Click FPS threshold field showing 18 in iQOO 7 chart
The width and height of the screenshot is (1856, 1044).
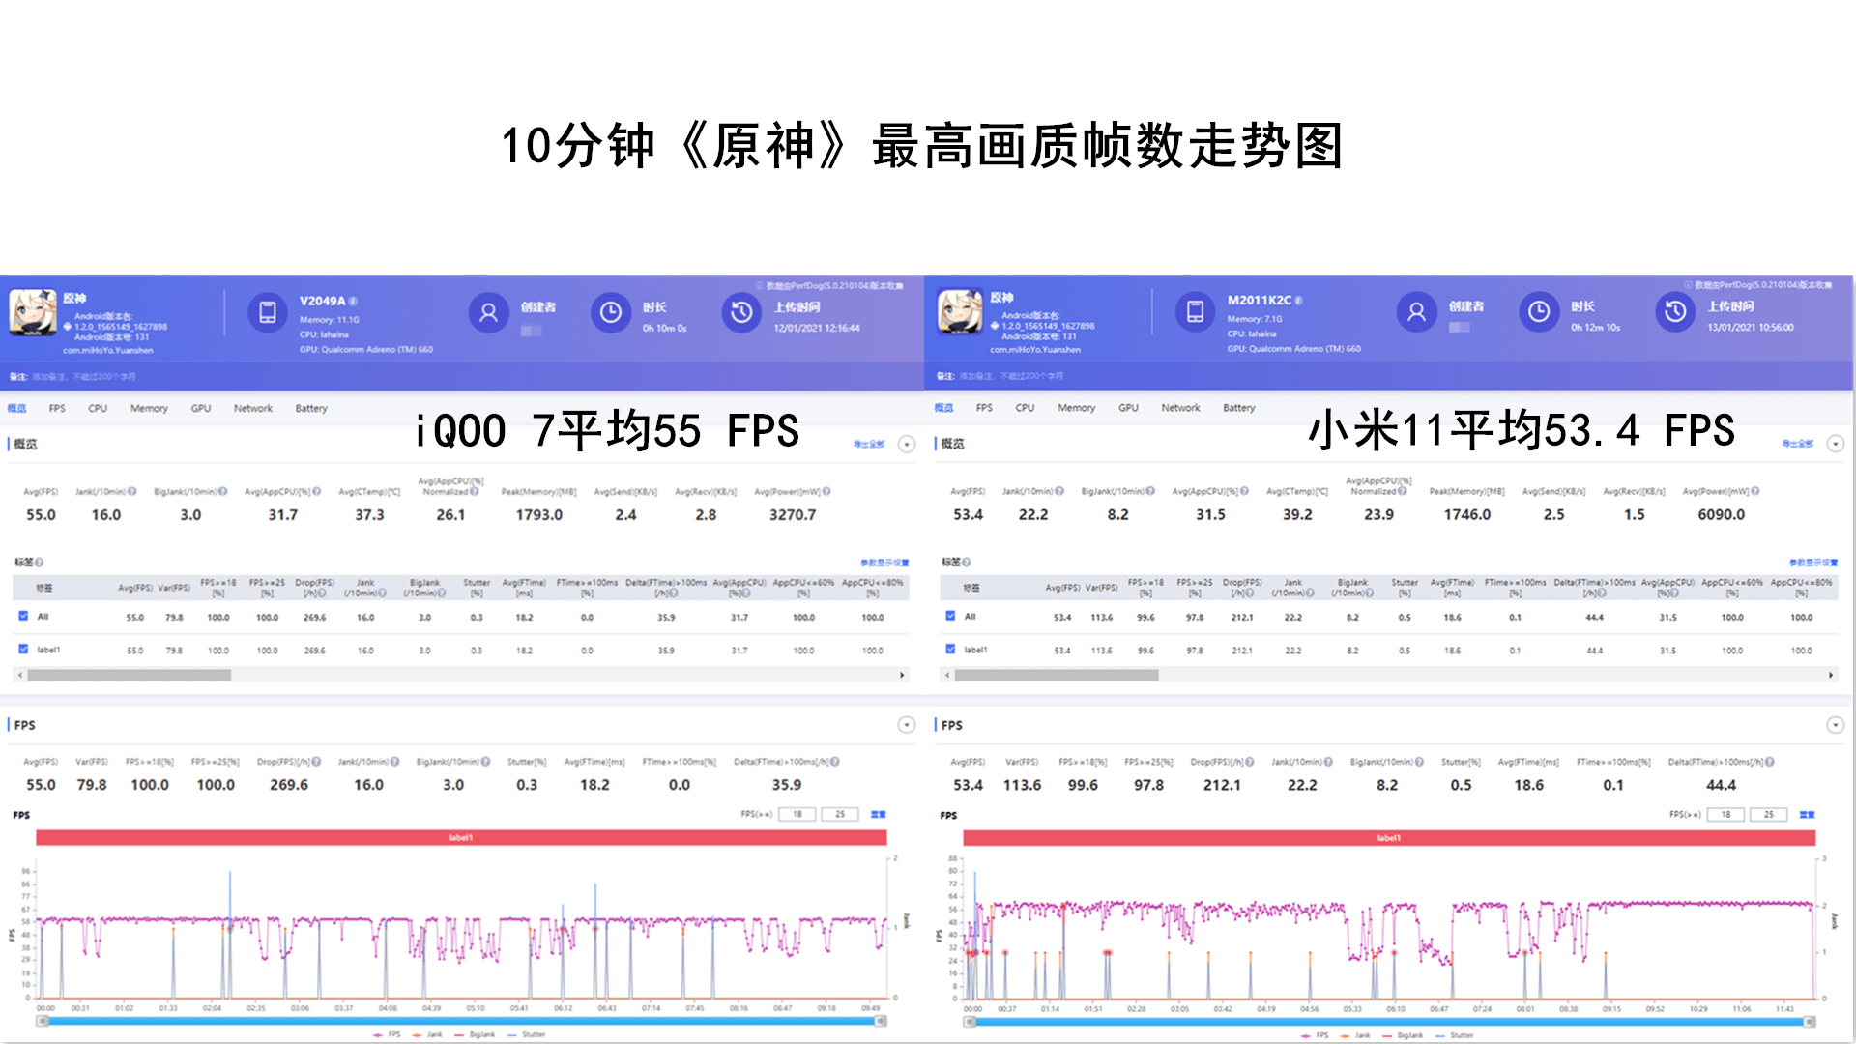(797, 814)
